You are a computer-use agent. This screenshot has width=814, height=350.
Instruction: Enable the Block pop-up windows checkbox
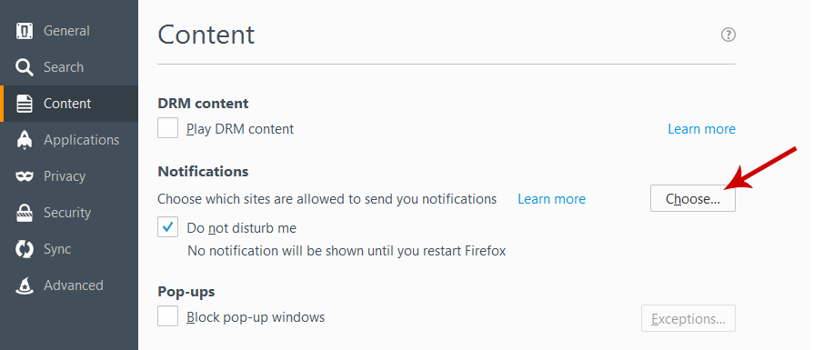pos(167,315)
